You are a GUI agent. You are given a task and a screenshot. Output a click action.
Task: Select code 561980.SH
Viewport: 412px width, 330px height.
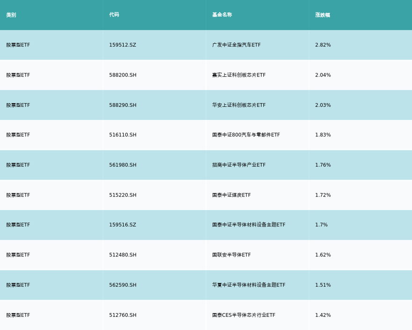pos(123,165)
